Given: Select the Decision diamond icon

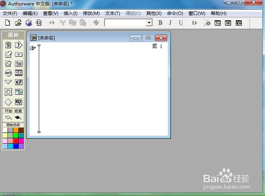Looking at the screenshot, I should point(8,102).
